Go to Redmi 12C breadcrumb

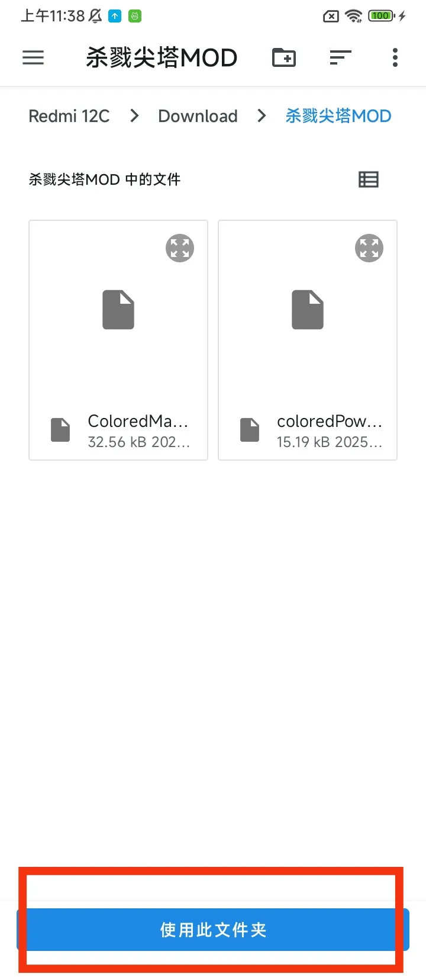[x=69, y=116]
